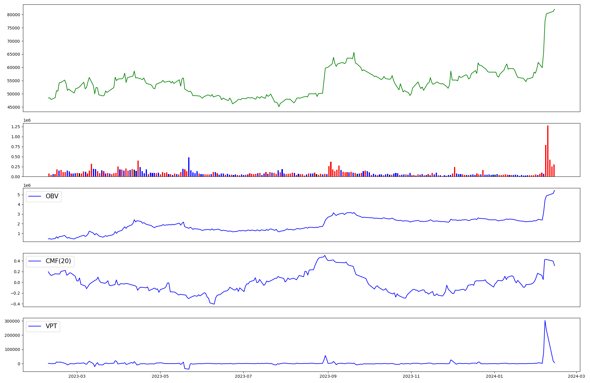Click the 2023-03 x-axis date label
Screen dimensions: 590x383
point(77,376)
